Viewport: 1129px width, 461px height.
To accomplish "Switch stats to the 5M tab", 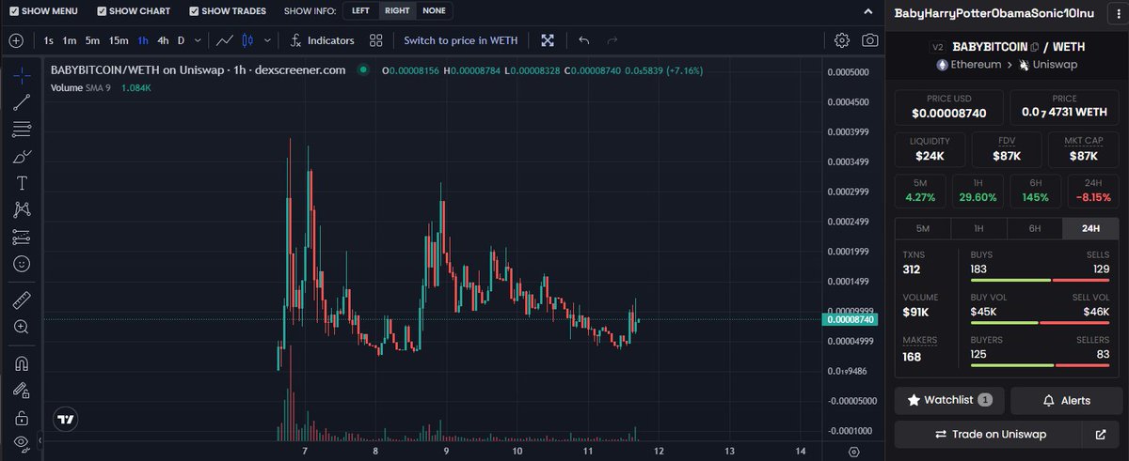I will [x=922, y=228].
